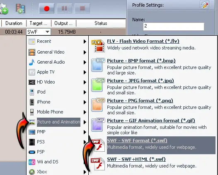Click SWF - SWF Format (*.swf) link

(137, 140)
